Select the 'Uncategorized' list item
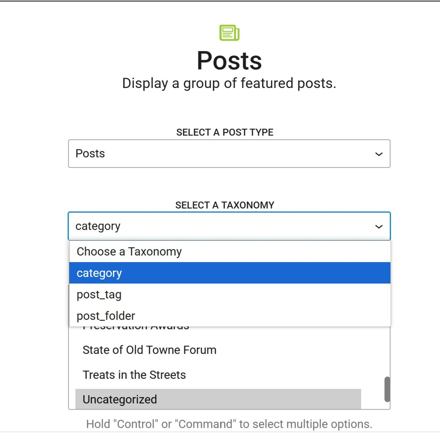This screenshot has width=440, height=440. 218,399
